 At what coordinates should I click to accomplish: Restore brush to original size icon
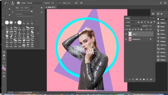point(22,8)
